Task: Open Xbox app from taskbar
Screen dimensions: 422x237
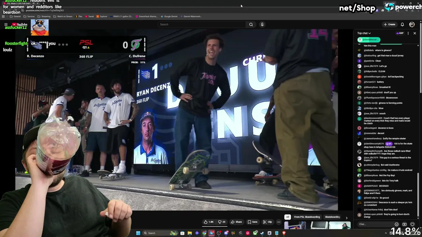Action: (255, 233)
